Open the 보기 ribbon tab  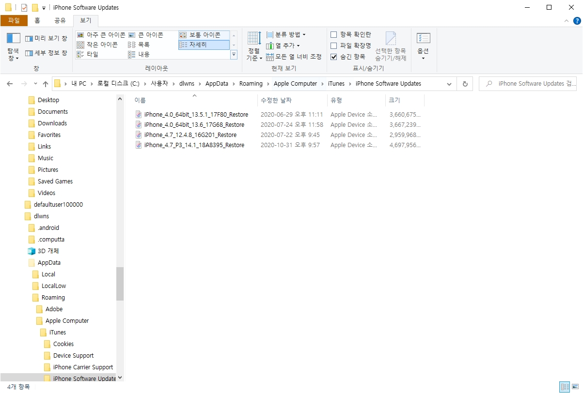point(85,20)
